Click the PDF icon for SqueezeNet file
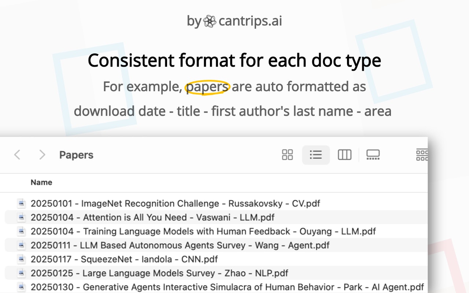Screen dimensions: 469x293 [22, 259]
